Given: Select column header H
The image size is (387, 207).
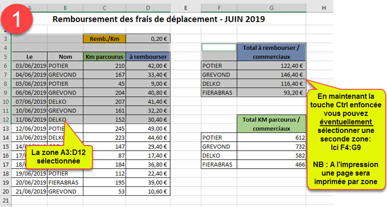Looking at the screenshot, I should tap(324, 8).
